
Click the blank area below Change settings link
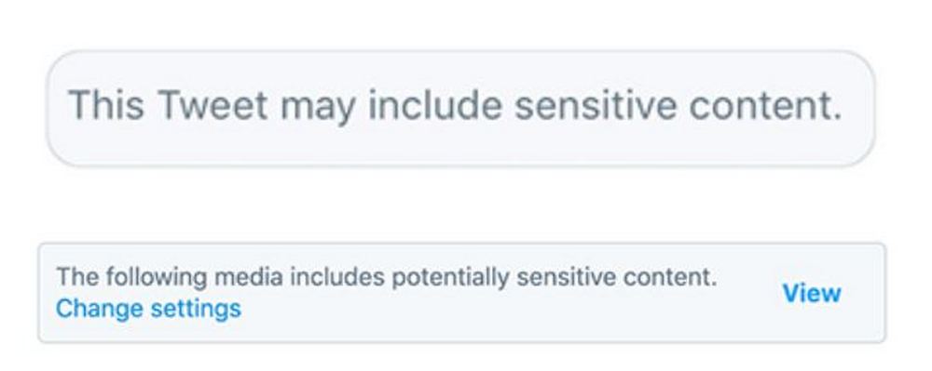[148, 331]
